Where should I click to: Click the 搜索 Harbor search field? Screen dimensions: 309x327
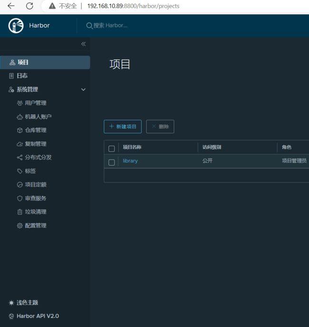pyautogui.click(x=110, y=26)
